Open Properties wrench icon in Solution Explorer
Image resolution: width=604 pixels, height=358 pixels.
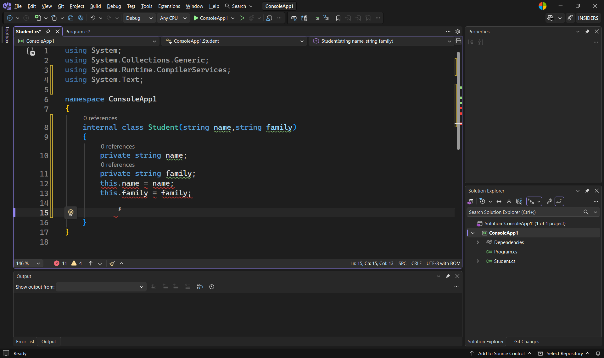(x=549, y=201)
